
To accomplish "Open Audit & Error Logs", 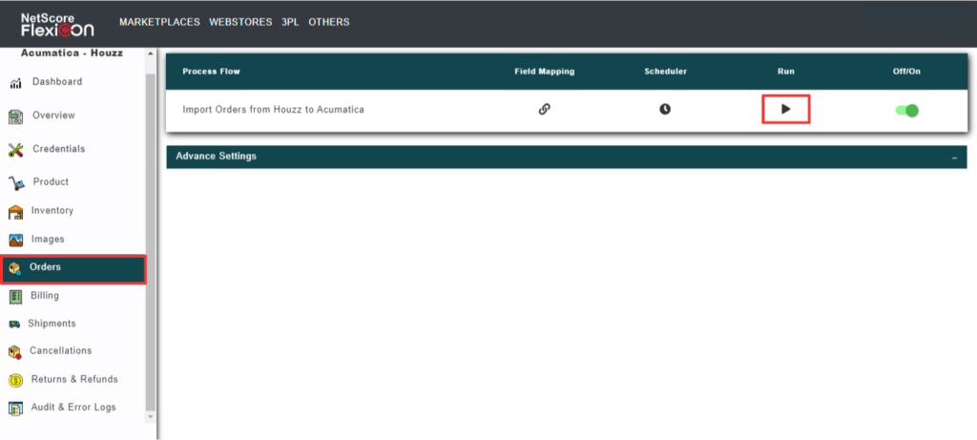I will pyautogui.click(x=73, y=408).
